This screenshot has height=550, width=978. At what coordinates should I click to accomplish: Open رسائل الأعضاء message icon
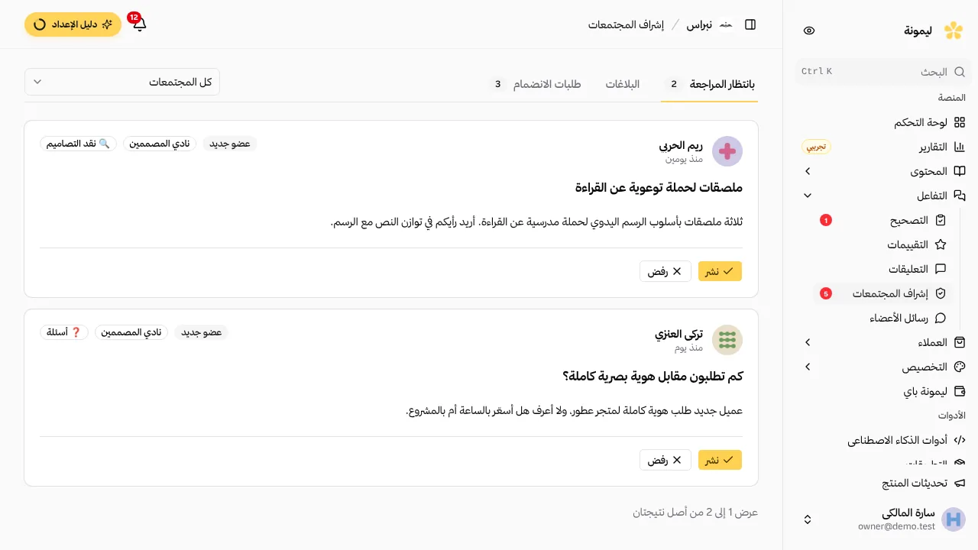click(941, 318)
